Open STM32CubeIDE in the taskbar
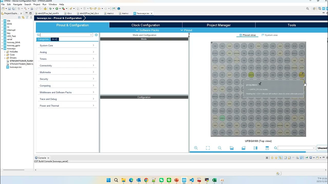 [x=184, y=180]
